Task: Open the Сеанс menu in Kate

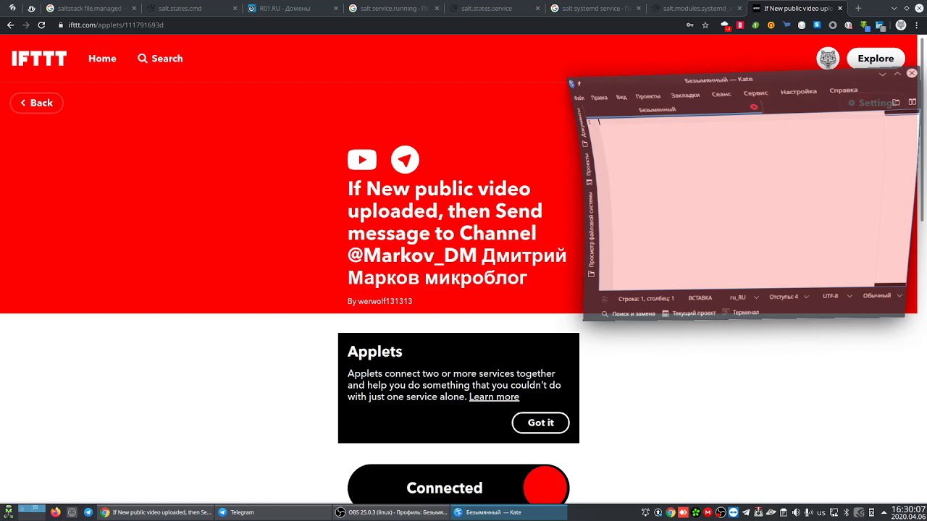Action: pyautogui.click(x=721, y=94)
